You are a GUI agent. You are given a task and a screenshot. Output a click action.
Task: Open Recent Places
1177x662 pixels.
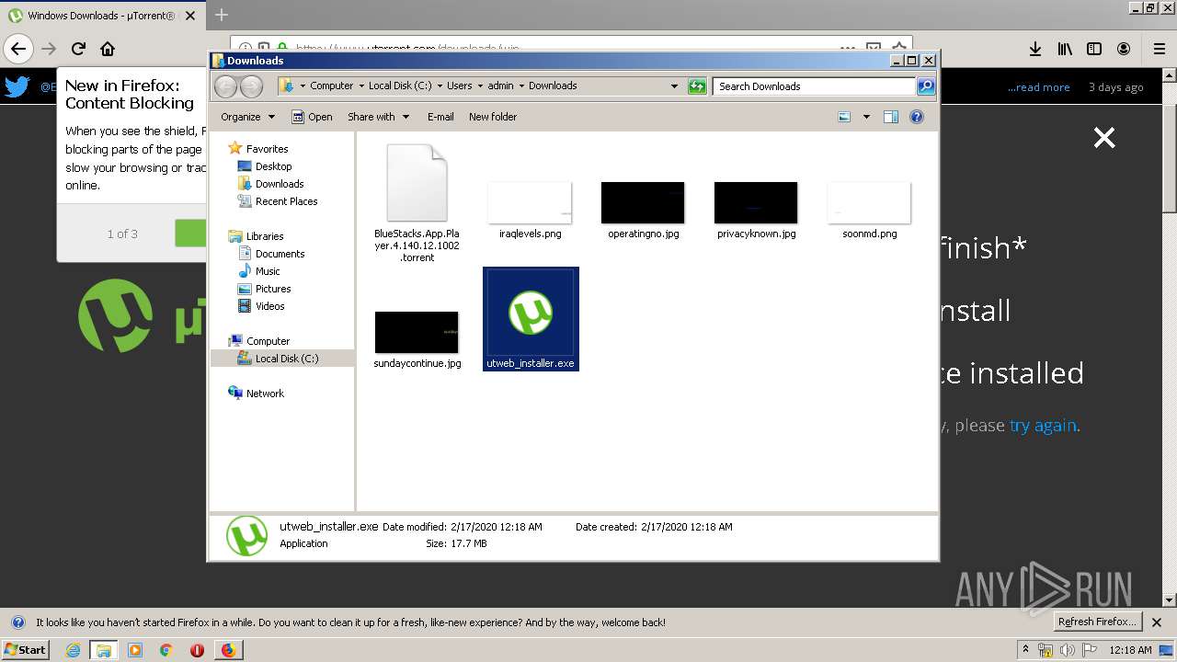[286, 201]
